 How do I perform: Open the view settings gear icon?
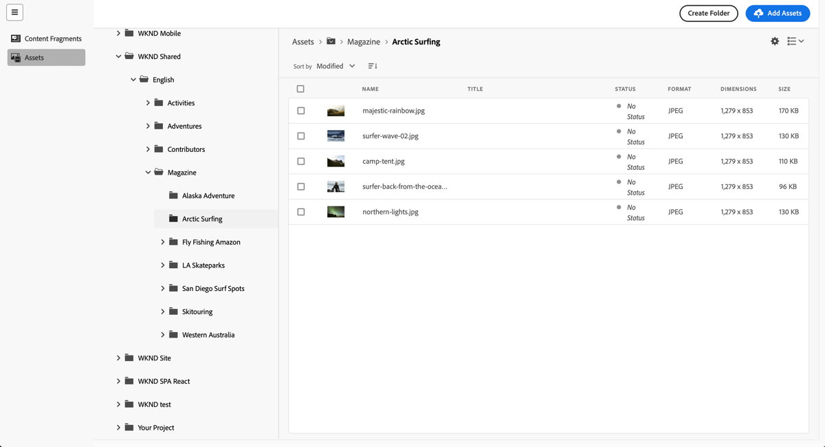tap(774, 41)
